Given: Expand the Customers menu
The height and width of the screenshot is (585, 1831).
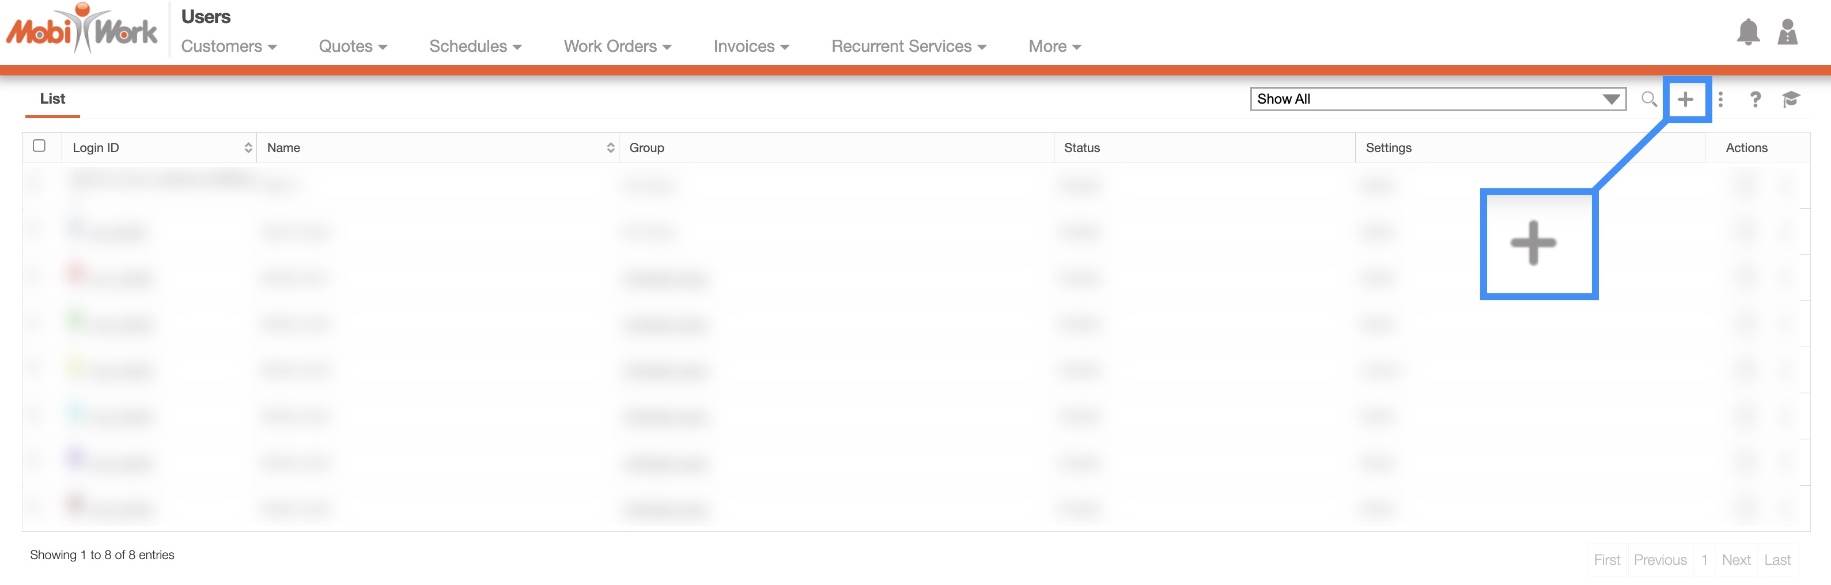Looking at the screenshot, I should (228, 47).
